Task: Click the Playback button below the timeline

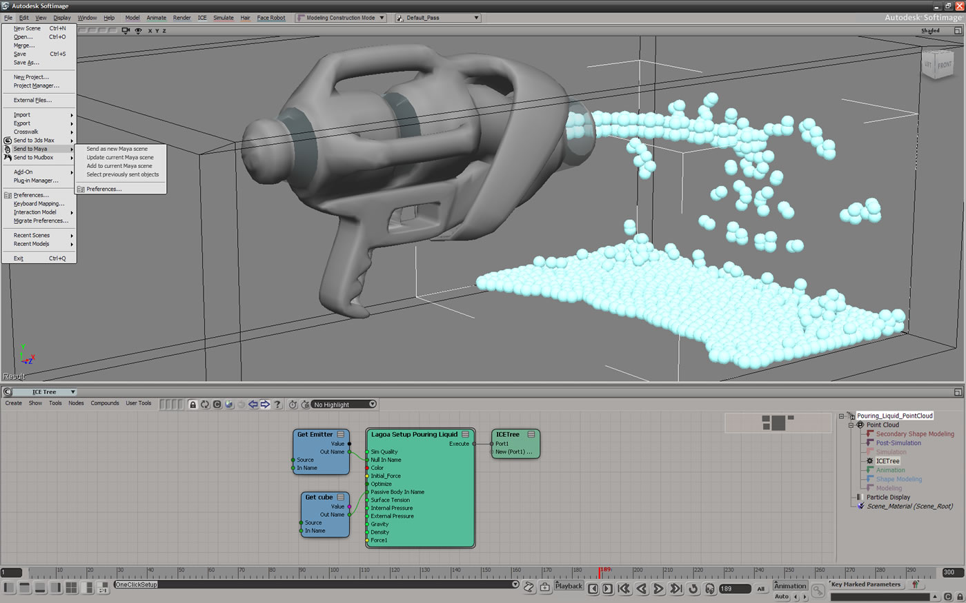Action: click(568, 586)
